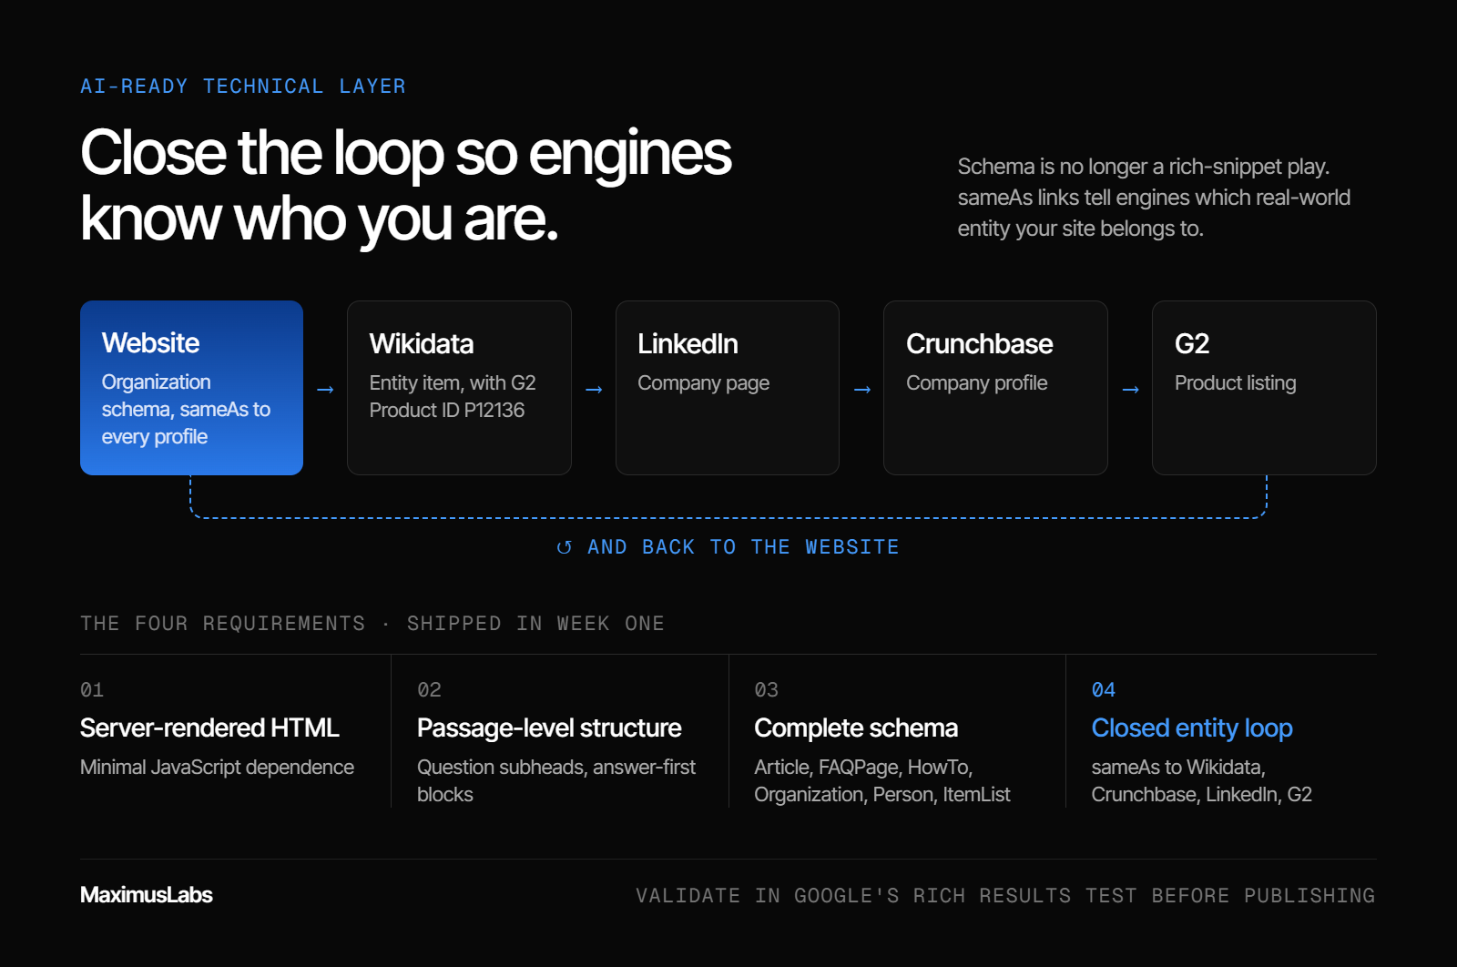
Task: Select the 'Product listing' description
Action: pos(1235,383)
